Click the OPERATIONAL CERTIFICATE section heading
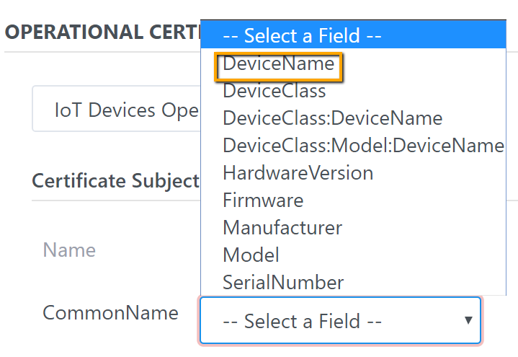Viewport: 518px width, 357px height. coord(101,32)
